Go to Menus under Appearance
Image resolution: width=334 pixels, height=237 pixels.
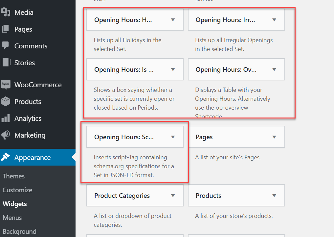[x=12, y=218]
